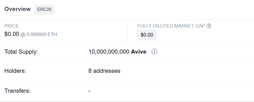The height and width of the screenshot is (102, 254).
Task: Click the @ symbol beside the price
Action: (23, 35)
